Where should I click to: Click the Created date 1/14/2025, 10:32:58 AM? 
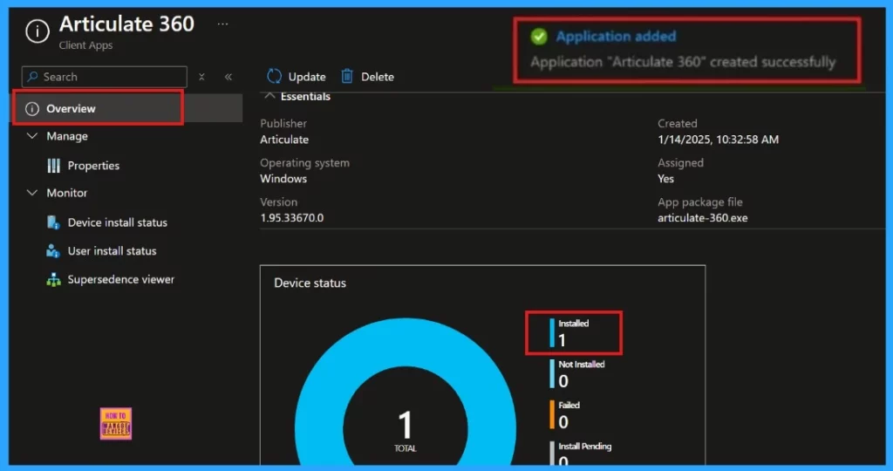pos(719,140)
